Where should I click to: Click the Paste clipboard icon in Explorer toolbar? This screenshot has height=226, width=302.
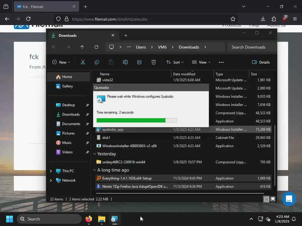click(x=111, y=62)
